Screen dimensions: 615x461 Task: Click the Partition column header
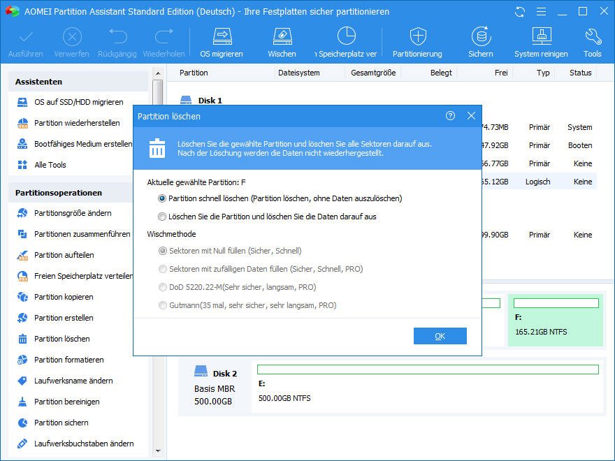coord(194,73)
